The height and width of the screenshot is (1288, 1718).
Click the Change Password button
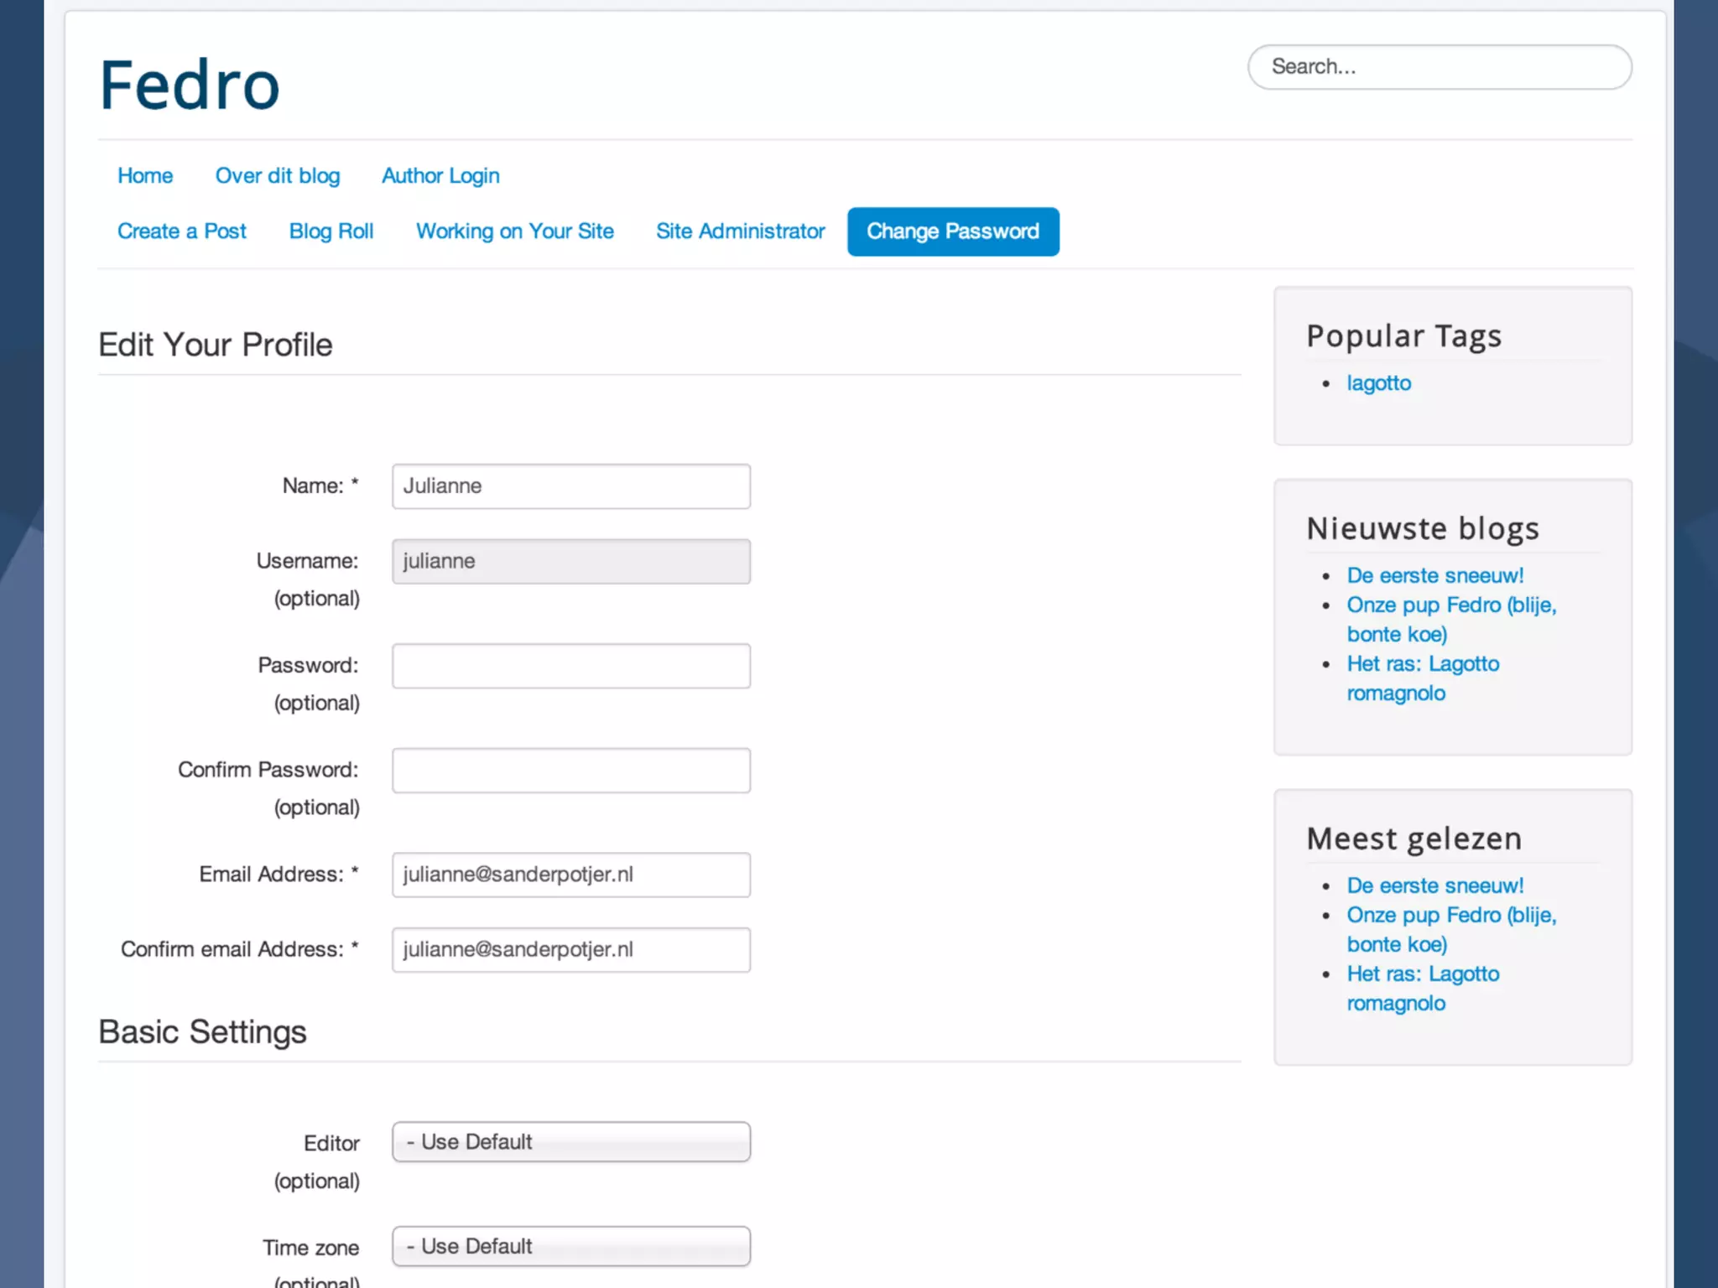[953, 231]
